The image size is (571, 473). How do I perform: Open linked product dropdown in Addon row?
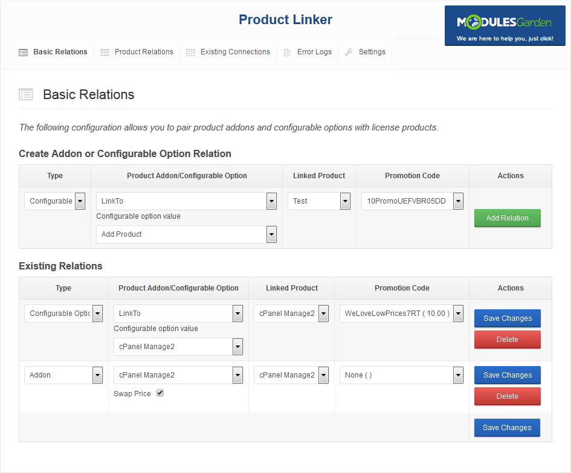point(291,375)
